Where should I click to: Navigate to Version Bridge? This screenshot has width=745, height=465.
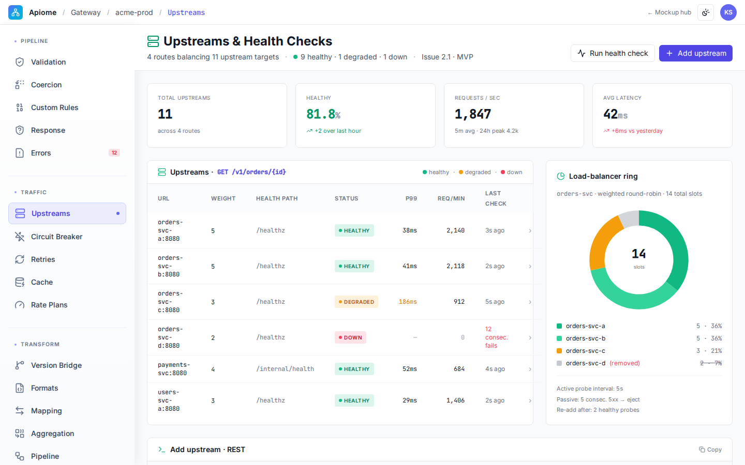click(x=67, y=365)
